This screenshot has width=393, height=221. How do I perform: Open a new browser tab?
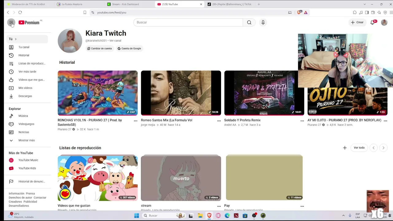point(259,4)
